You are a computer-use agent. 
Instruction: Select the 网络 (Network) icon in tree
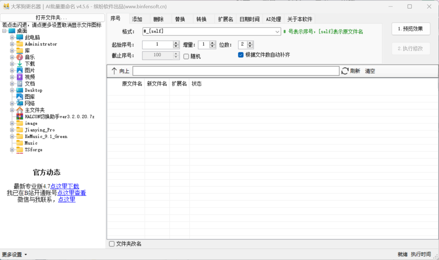[x=19, y=103]
